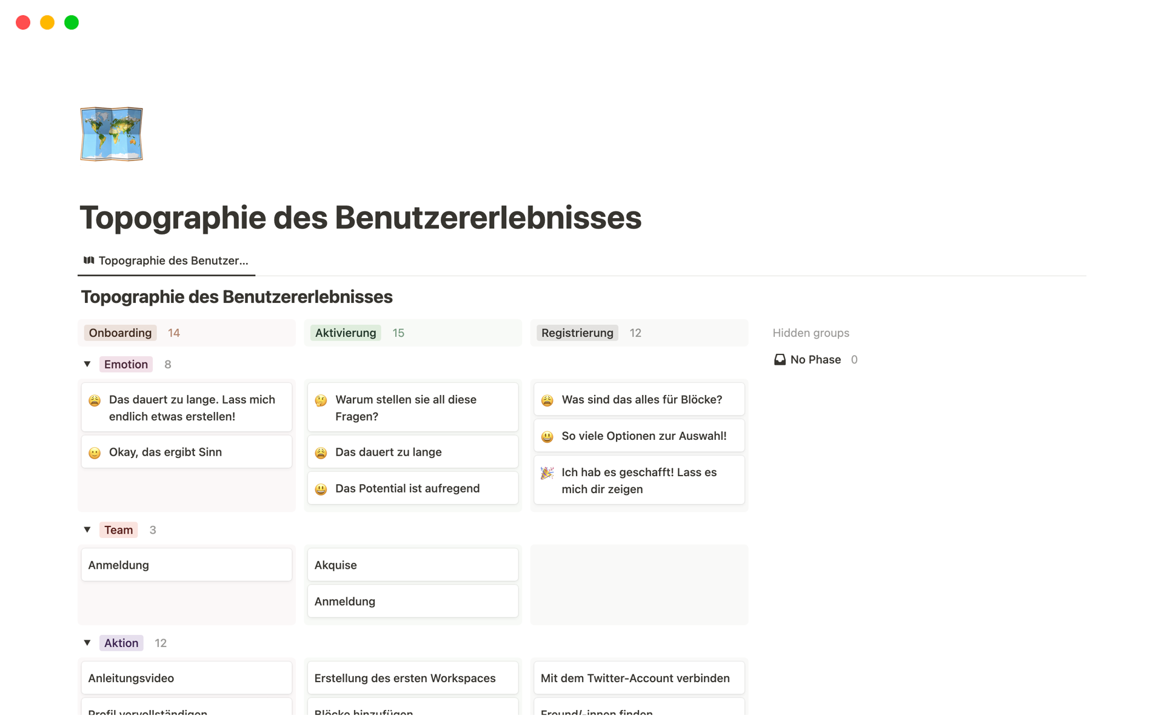Click party popper emoji on geschafft card
The width and height of the screenshot is (1164, 727).
(x=547, y=473)
